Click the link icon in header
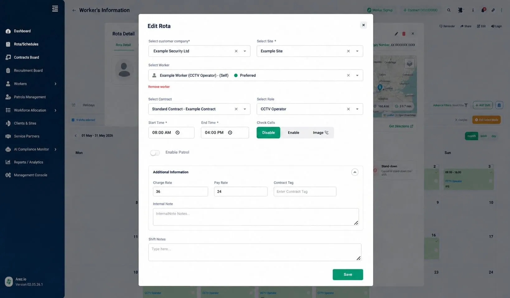 (493, 10)
